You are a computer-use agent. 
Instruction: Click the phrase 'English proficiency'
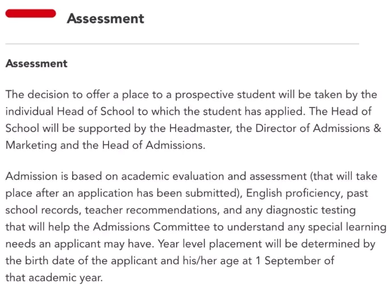pyautogui.click(x=293, y=193)
